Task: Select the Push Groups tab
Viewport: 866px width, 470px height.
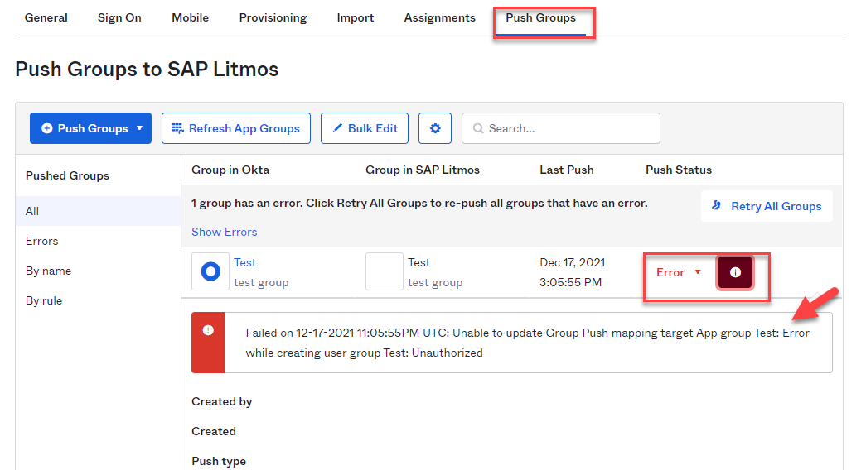Action: [x=540, y=17]
